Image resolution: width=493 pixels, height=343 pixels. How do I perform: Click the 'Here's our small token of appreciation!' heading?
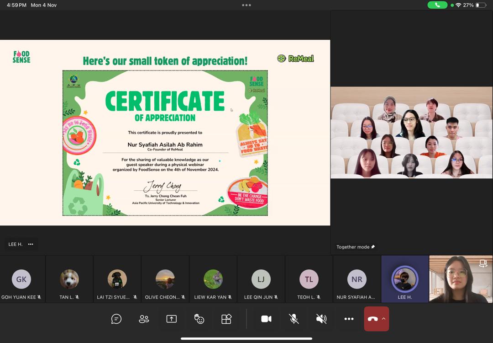(x=165, y=61)
